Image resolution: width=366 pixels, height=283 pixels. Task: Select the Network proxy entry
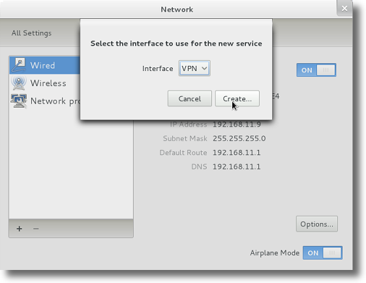tap(45, 101)
